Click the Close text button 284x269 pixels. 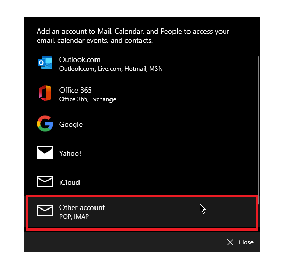pos(246,242)
